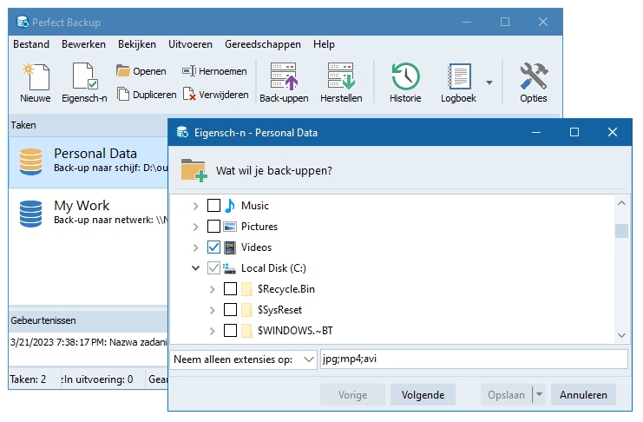Click the Openen folder button
The height and width of the screenshot is (422, 643).
[141, 71]
